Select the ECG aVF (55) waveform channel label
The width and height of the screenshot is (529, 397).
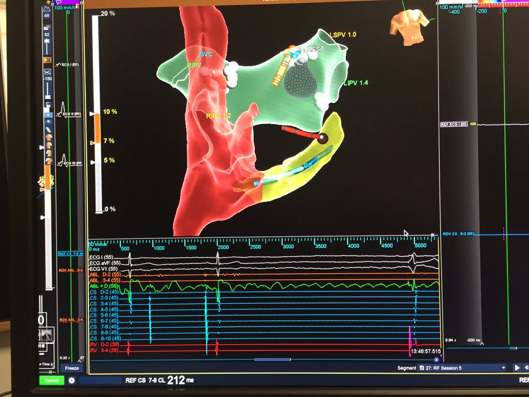[x=104, y=263]
